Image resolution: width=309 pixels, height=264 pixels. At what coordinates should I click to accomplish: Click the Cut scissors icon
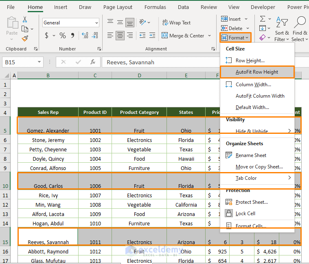coord(25,20)
